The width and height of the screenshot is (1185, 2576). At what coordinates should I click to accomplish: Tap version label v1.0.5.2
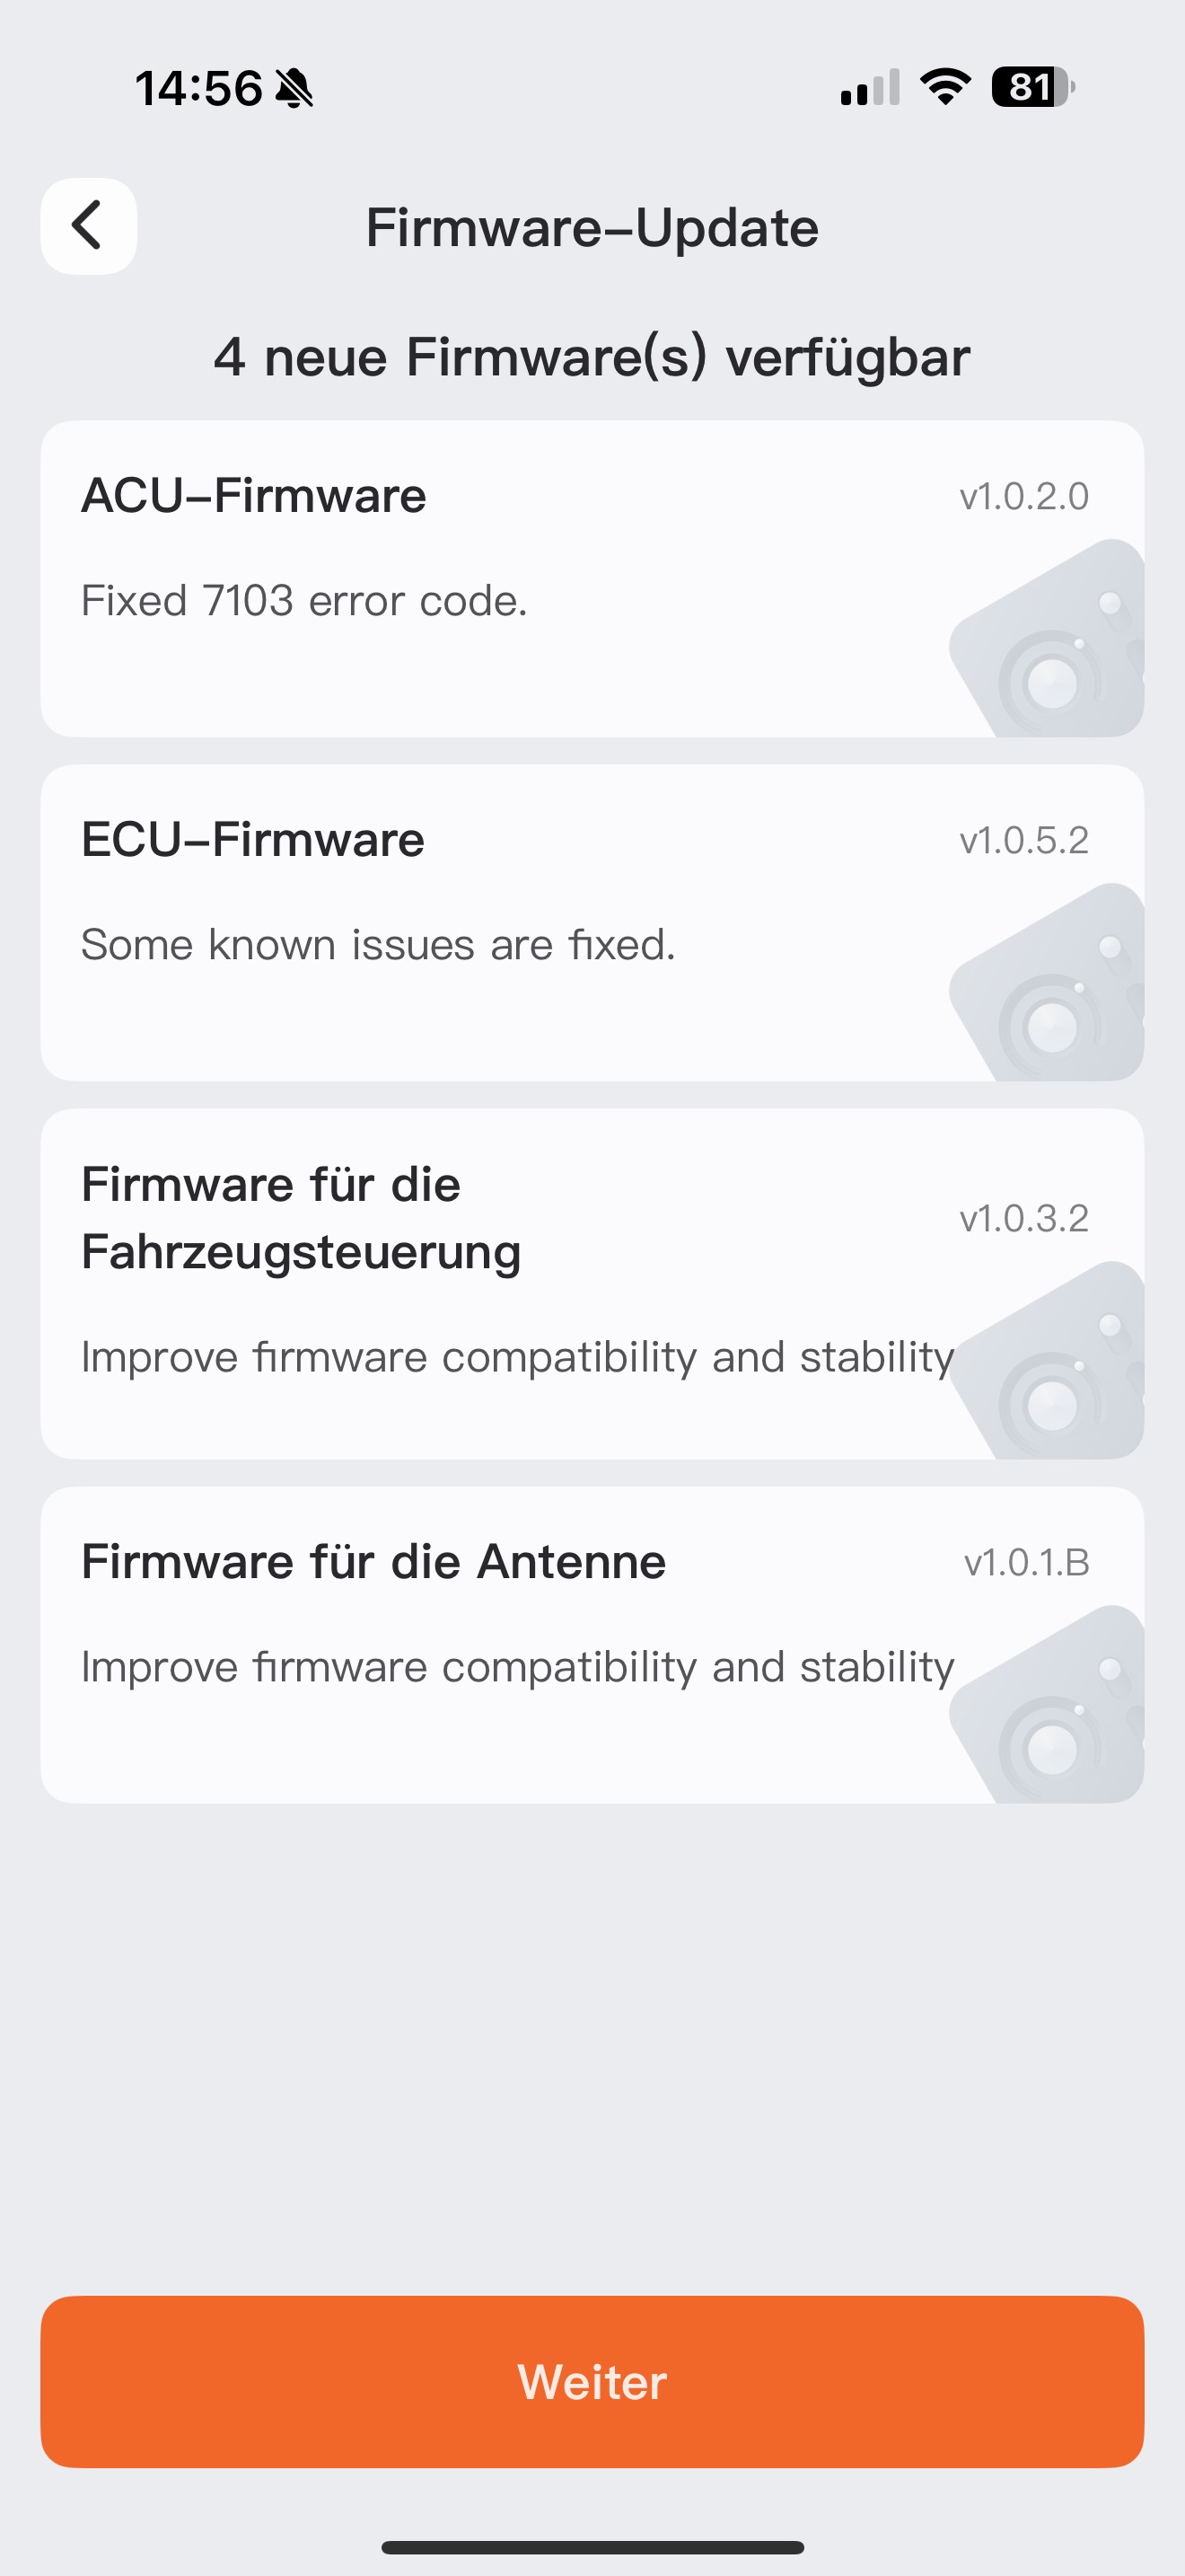point(1024,840)
